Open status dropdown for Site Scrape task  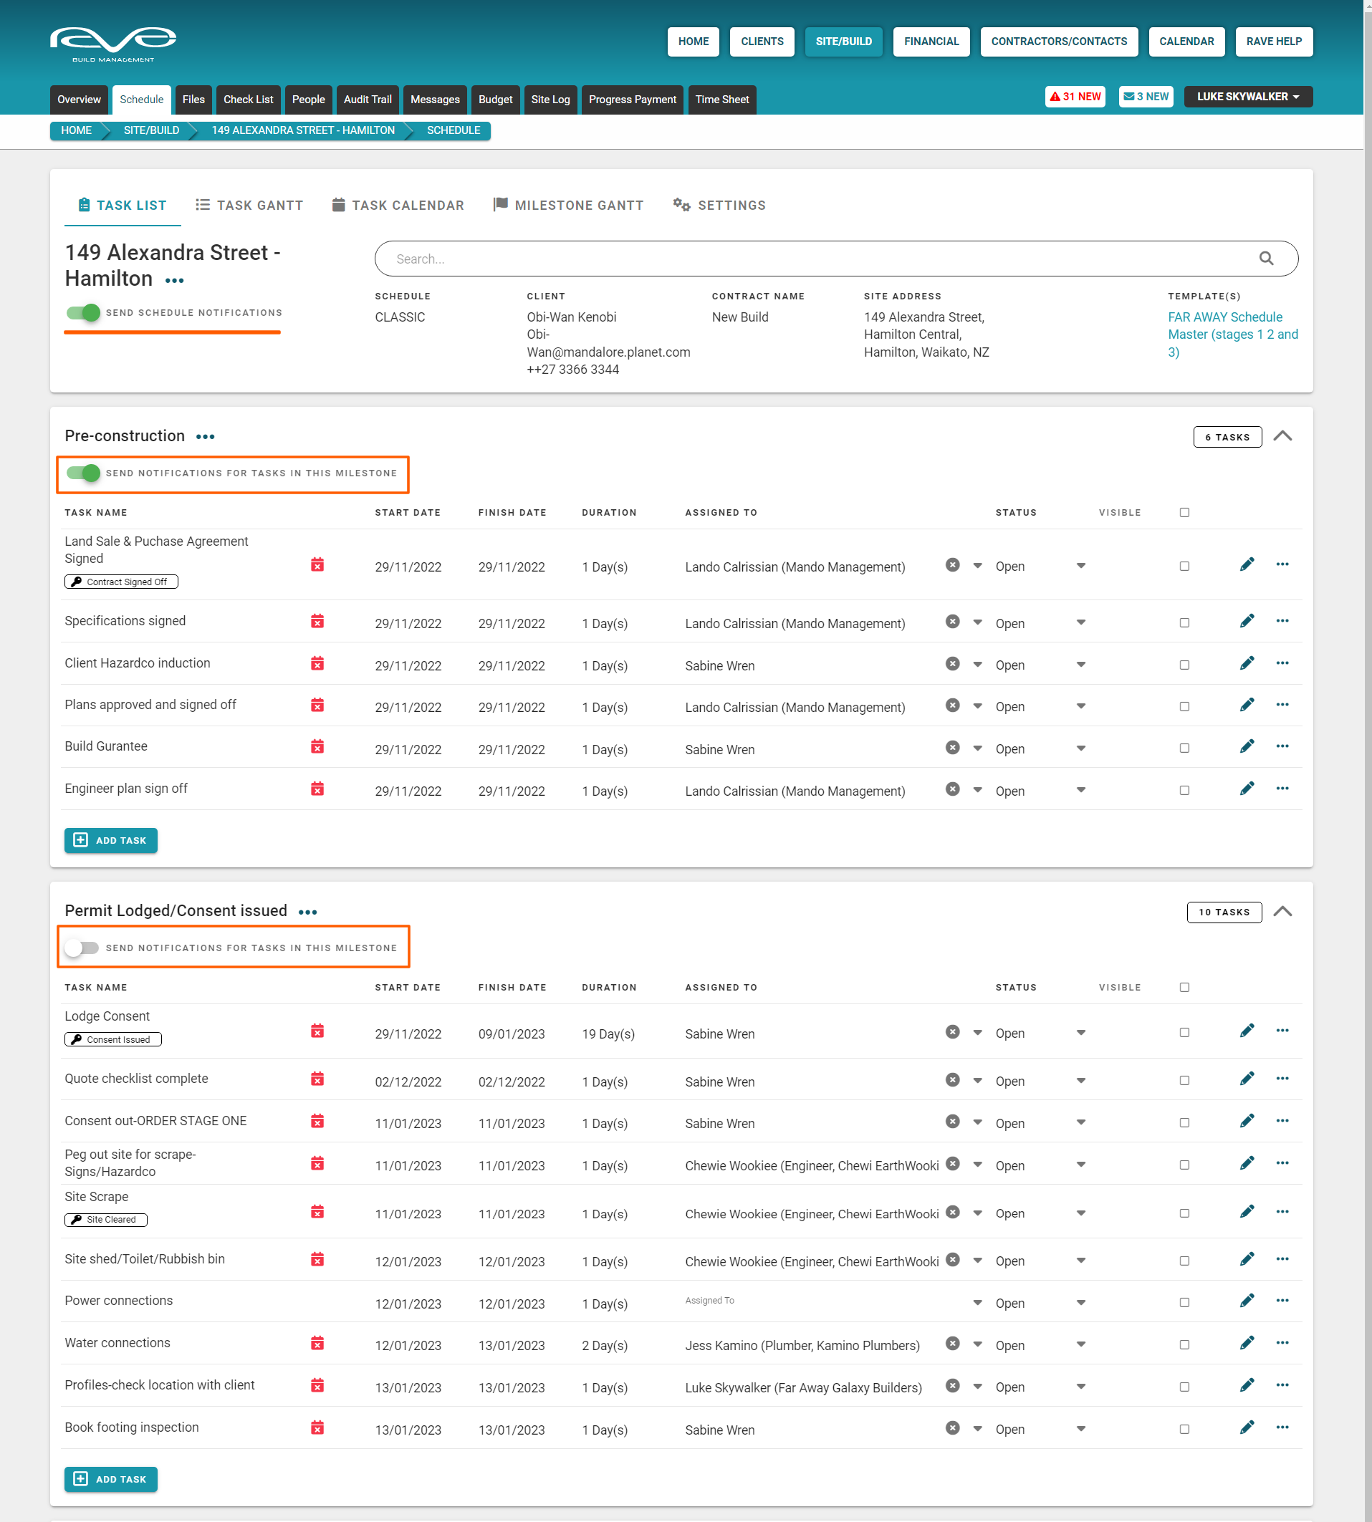(1081, 1213)
